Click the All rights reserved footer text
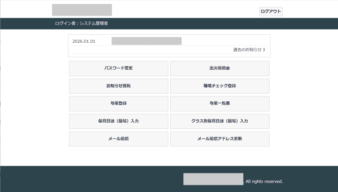The width and height of the screenshot is (338, 192). (x=264, y=181)
